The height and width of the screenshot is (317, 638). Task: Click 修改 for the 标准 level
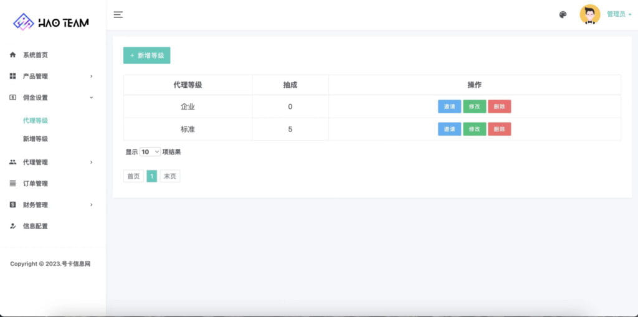(x=474, y=129)
